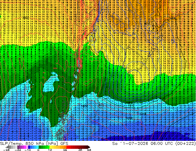The width and height of the screenshot is (196, 151).
Task: Click the dark blue legend swatch above -10
Action: [x=29, y=147]
